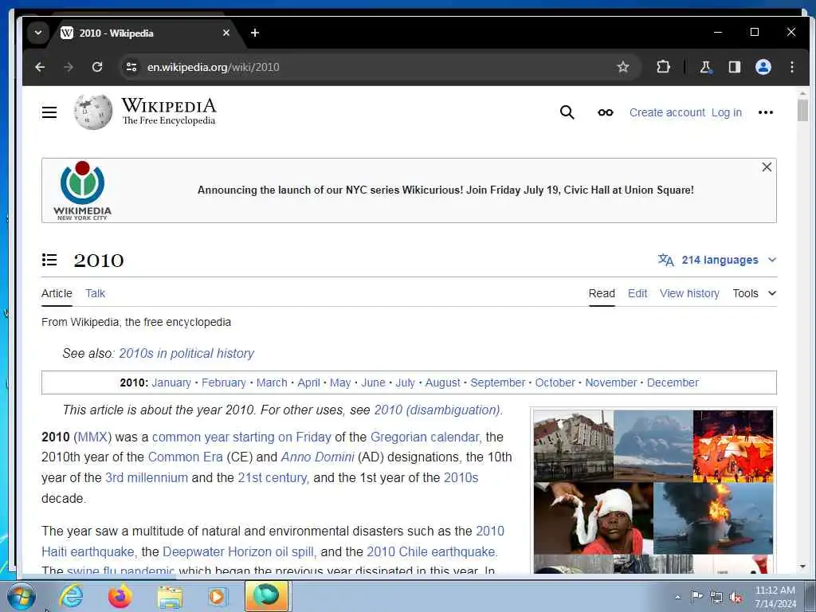Image resolution: width=816 pixels, height=612 pixels.
Task: Go forward with the browser arrow
Action: (x=69, y=67)
